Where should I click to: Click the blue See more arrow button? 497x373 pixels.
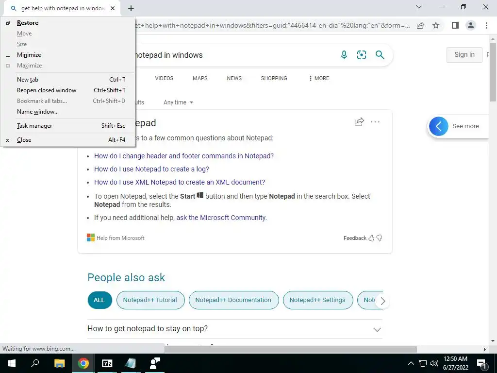click(439, 126)
